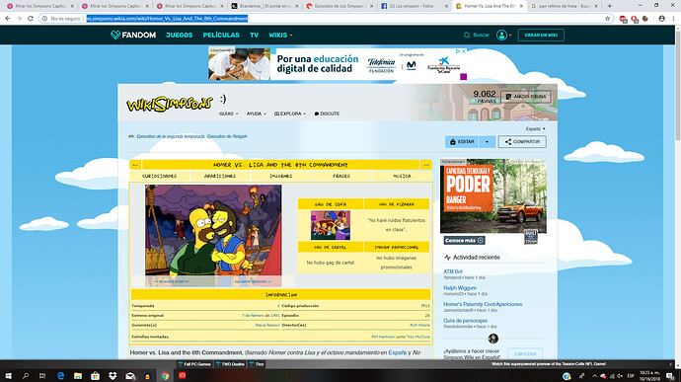The image size is (681, 382).
Task: Open Task View on the taskbar
Action: tap(42, 376)
